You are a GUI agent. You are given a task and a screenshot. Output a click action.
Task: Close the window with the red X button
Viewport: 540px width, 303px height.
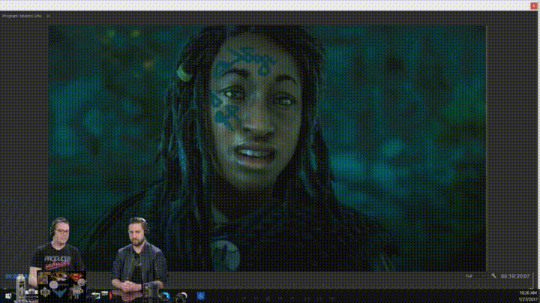click(534, 5)
